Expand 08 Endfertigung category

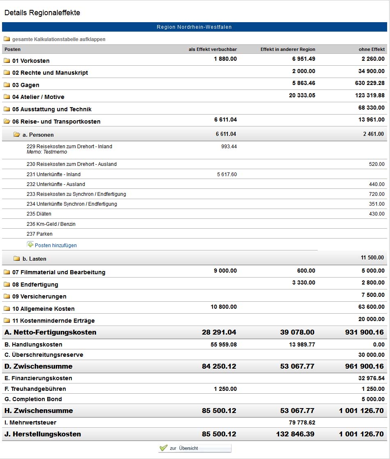pyautogui.click(x=35, y=285)
